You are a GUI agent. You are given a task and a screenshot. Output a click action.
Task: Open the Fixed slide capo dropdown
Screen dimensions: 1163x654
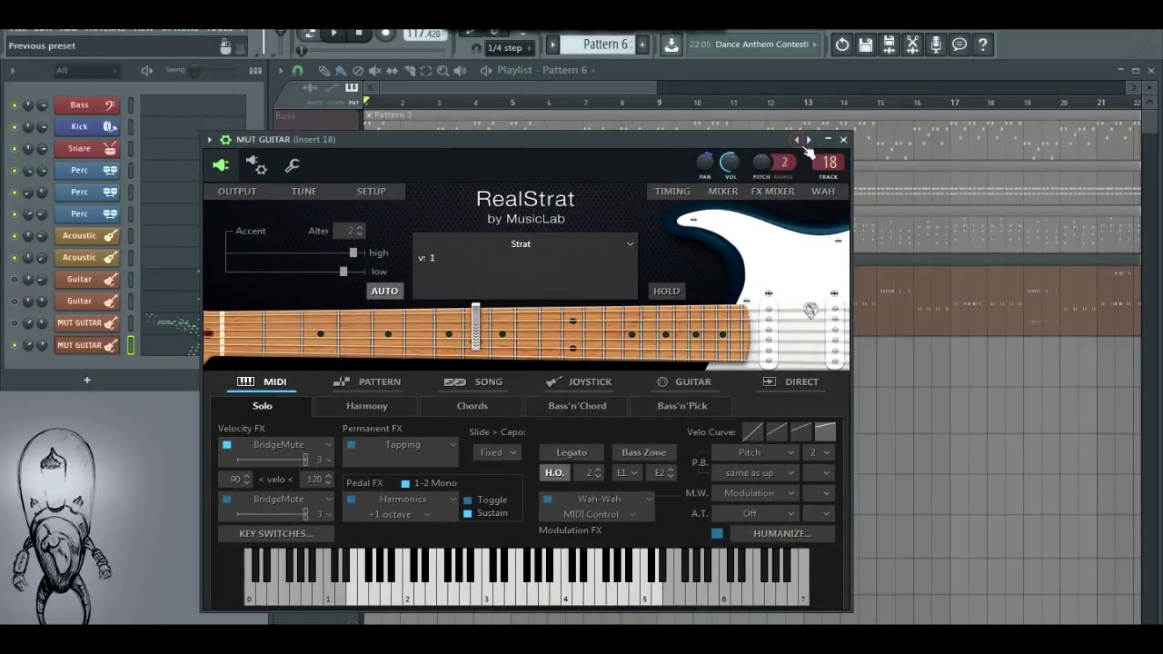click(x=497, y=452)
